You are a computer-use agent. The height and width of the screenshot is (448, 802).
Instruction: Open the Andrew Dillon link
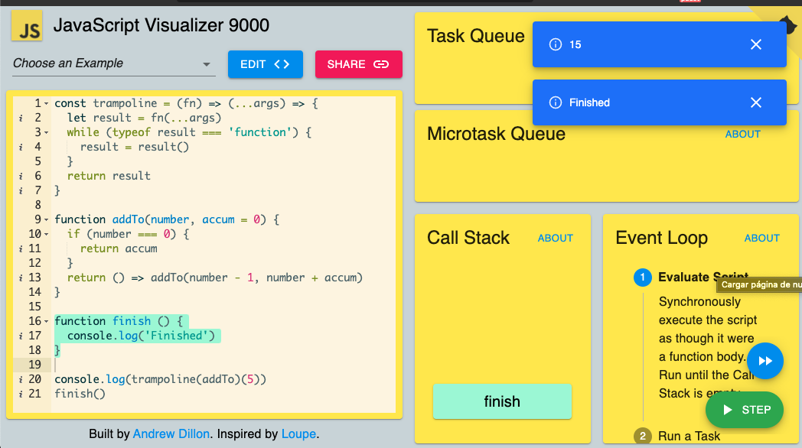coord(171,433)
